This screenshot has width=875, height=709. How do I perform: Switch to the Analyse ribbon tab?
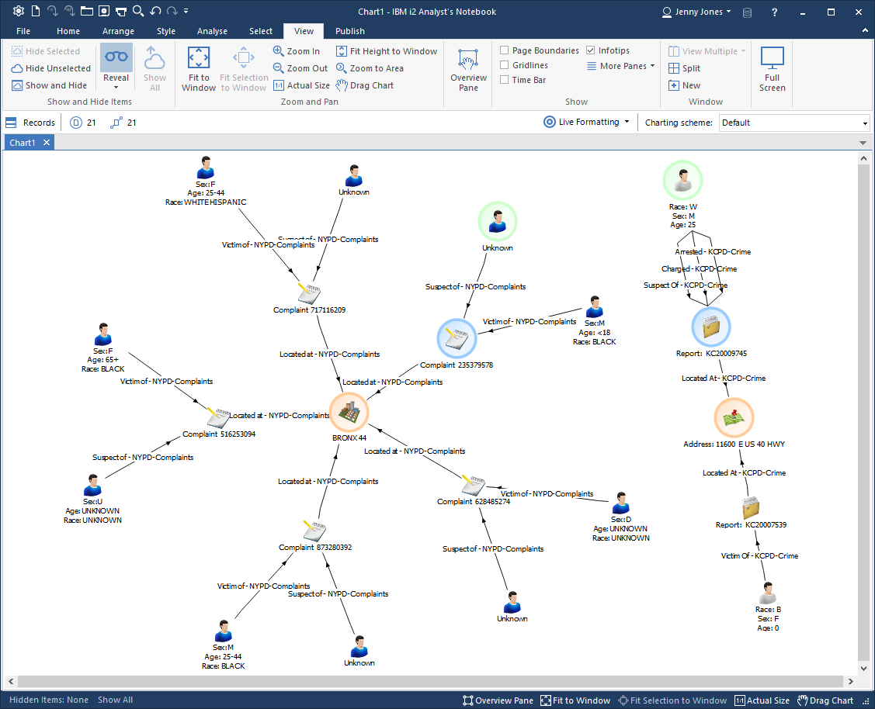pos(212,31)
